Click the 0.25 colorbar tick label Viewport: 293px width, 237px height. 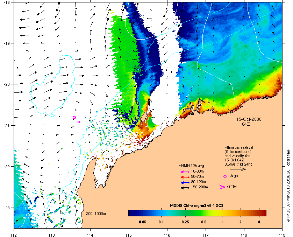(x=185, y=222)
